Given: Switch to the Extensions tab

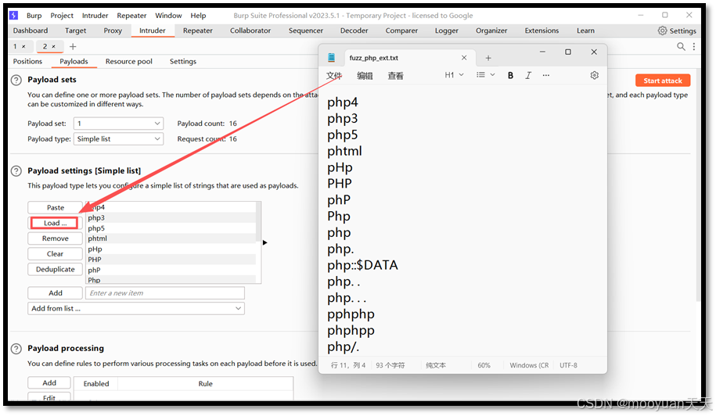Looking at the screenshot, I should click(541, 30).
